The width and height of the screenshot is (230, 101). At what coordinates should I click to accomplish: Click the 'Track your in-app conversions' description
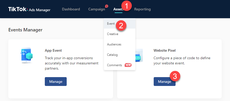pyautogui.click(x=72, y=63)
